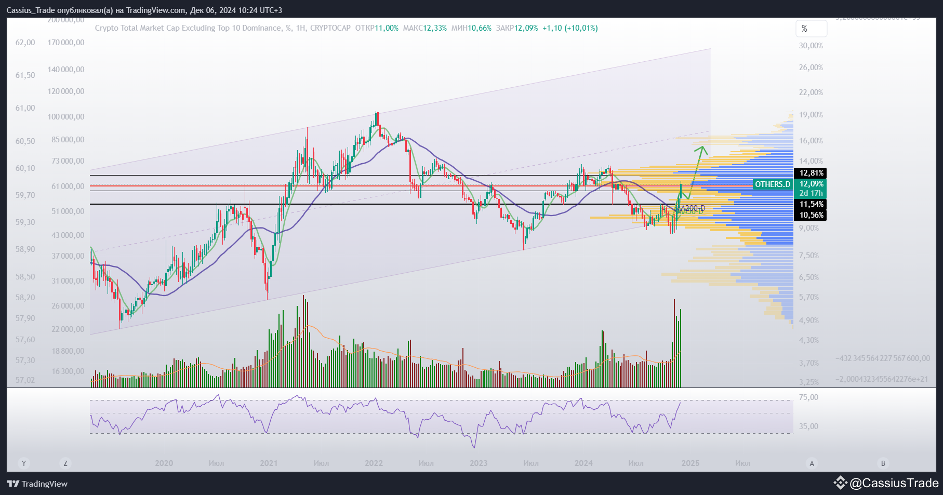Image resolution: width=943 pixels, height=495 pixels.
Task: Click the '62,00' far-left axis label
Action: coord(25,43)
